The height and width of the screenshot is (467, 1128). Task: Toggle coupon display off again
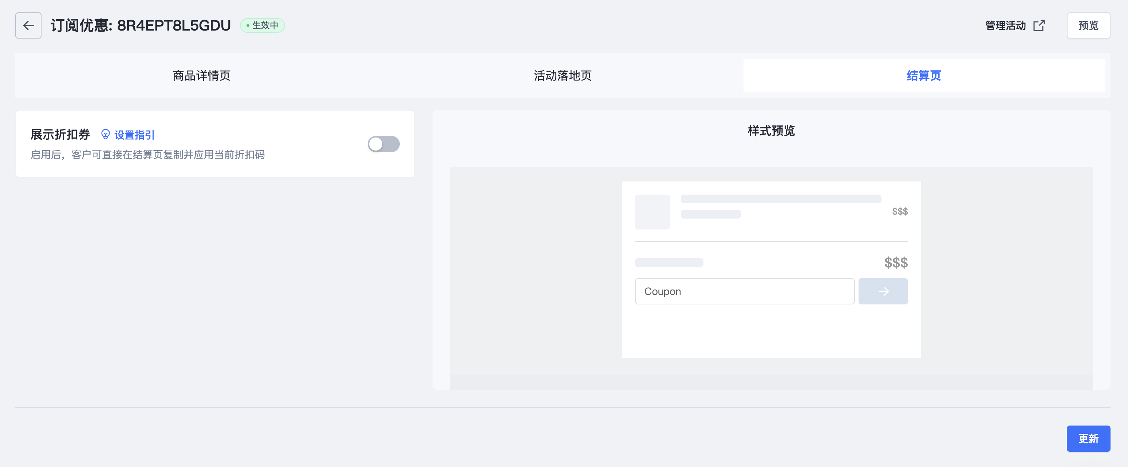coord(383,144)
